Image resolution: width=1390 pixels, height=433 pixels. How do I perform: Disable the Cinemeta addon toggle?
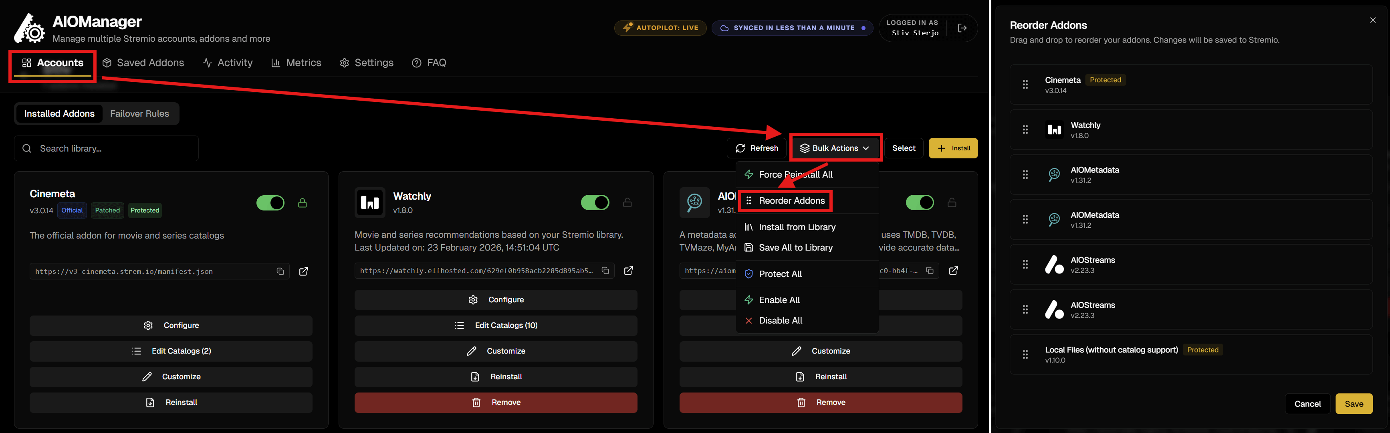(270, 202)
